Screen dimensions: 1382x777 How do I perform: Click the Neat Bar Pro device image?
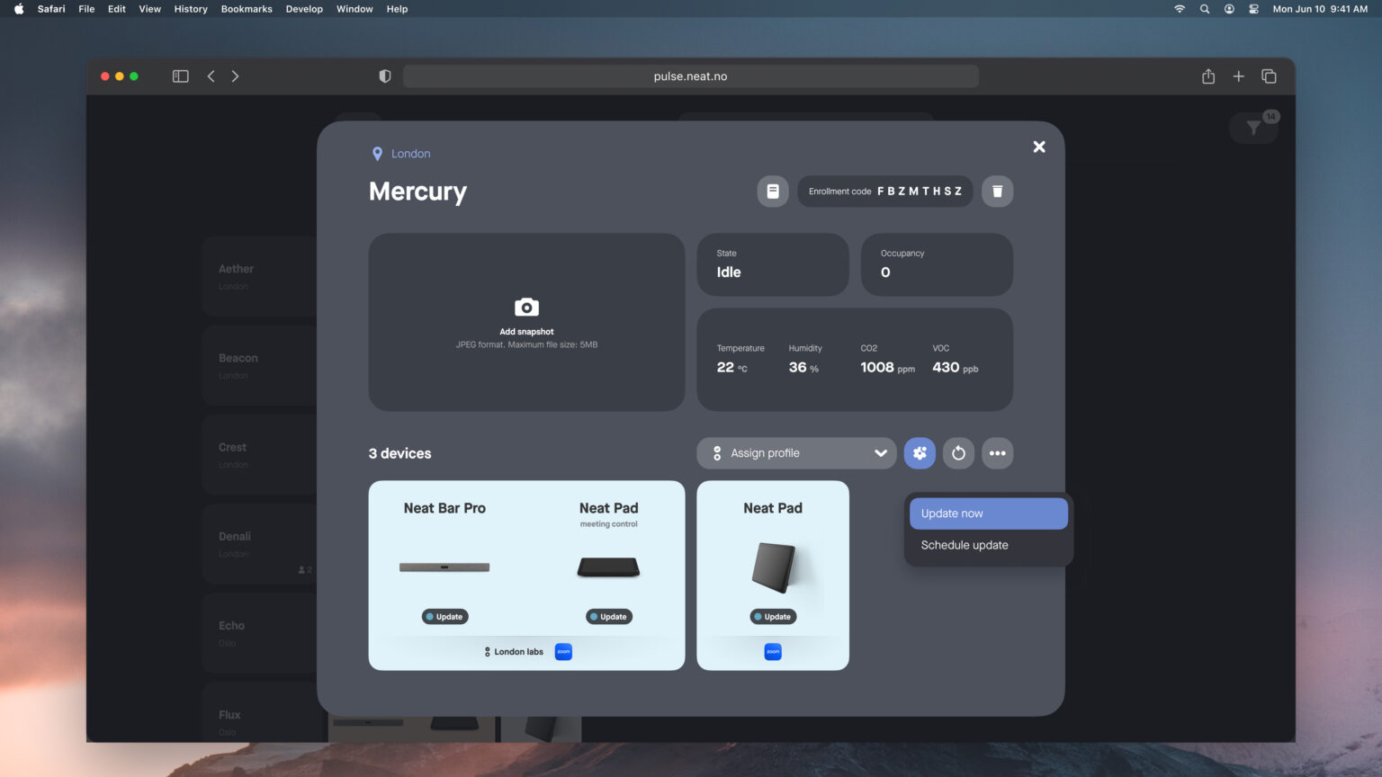tap(444, 567)
